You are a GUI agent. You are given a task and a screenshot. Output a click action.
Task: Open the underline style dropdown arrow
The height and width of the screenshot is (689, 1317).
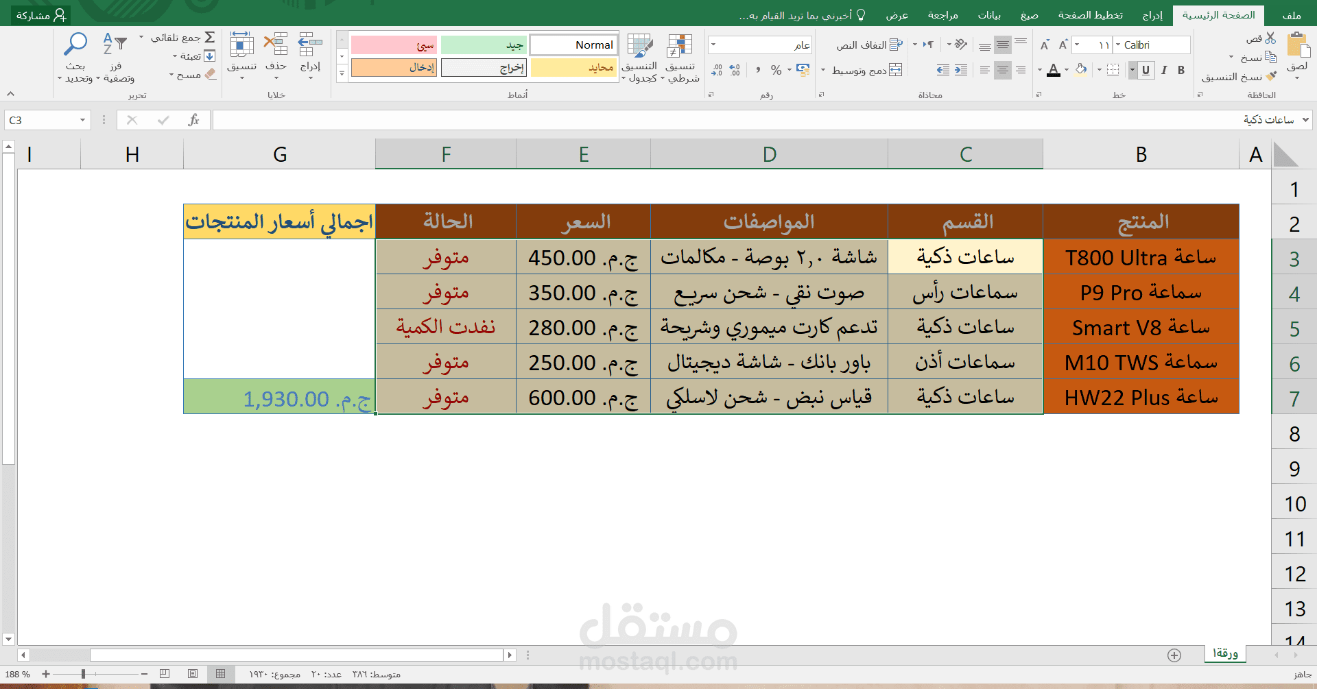click(x=1132, y=70)
